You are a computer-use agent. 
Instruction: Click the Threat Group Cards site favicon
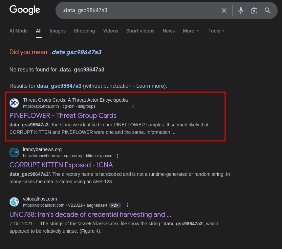14,103
